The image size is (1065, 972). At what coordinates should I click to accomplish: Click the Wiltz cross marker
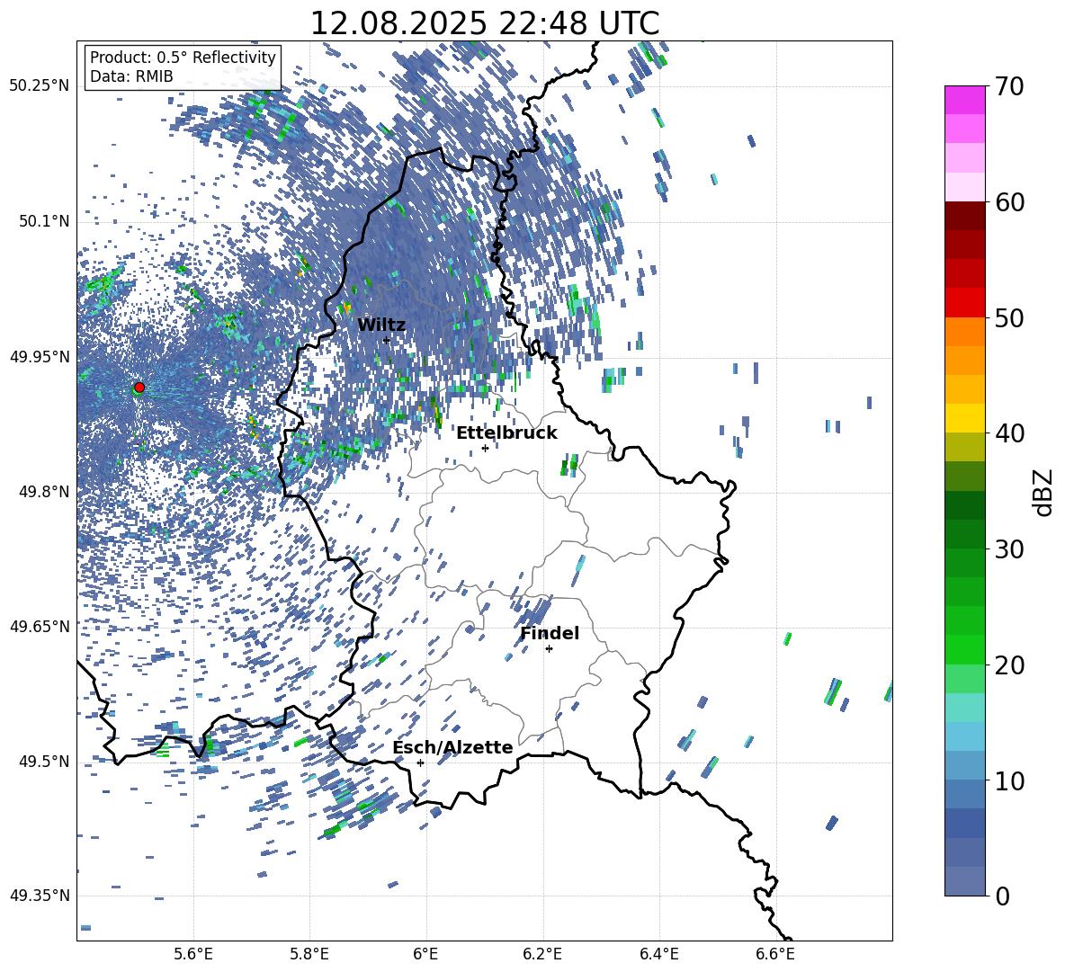387,341
